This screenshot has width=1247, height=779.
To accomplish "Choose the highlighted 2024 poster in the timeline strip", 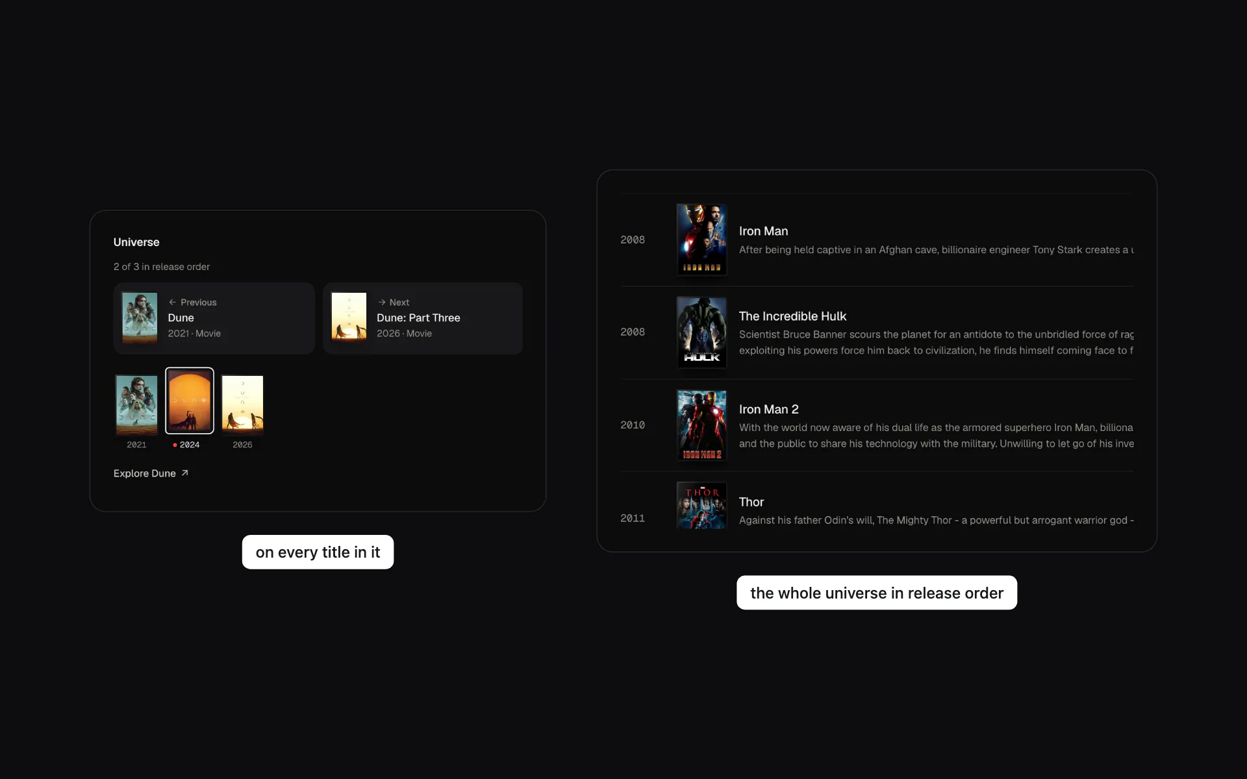I will coord(190,401).
